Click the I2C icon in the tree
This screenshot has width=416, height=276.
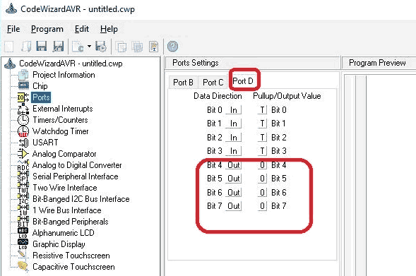[x=23, y=199]
